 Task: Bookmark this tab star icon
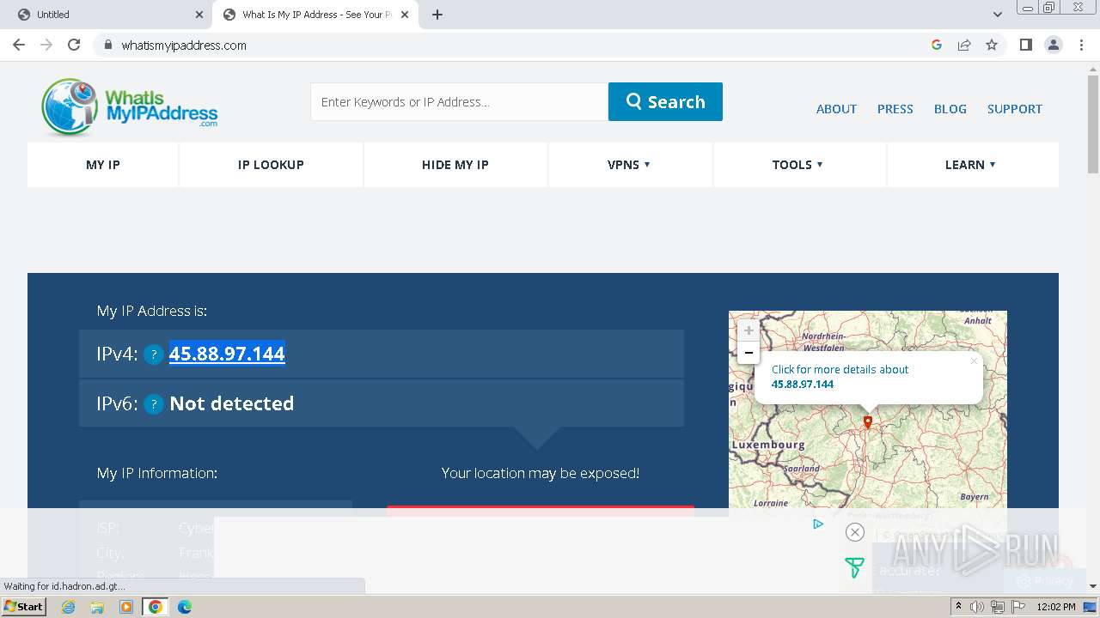point(992,45)
